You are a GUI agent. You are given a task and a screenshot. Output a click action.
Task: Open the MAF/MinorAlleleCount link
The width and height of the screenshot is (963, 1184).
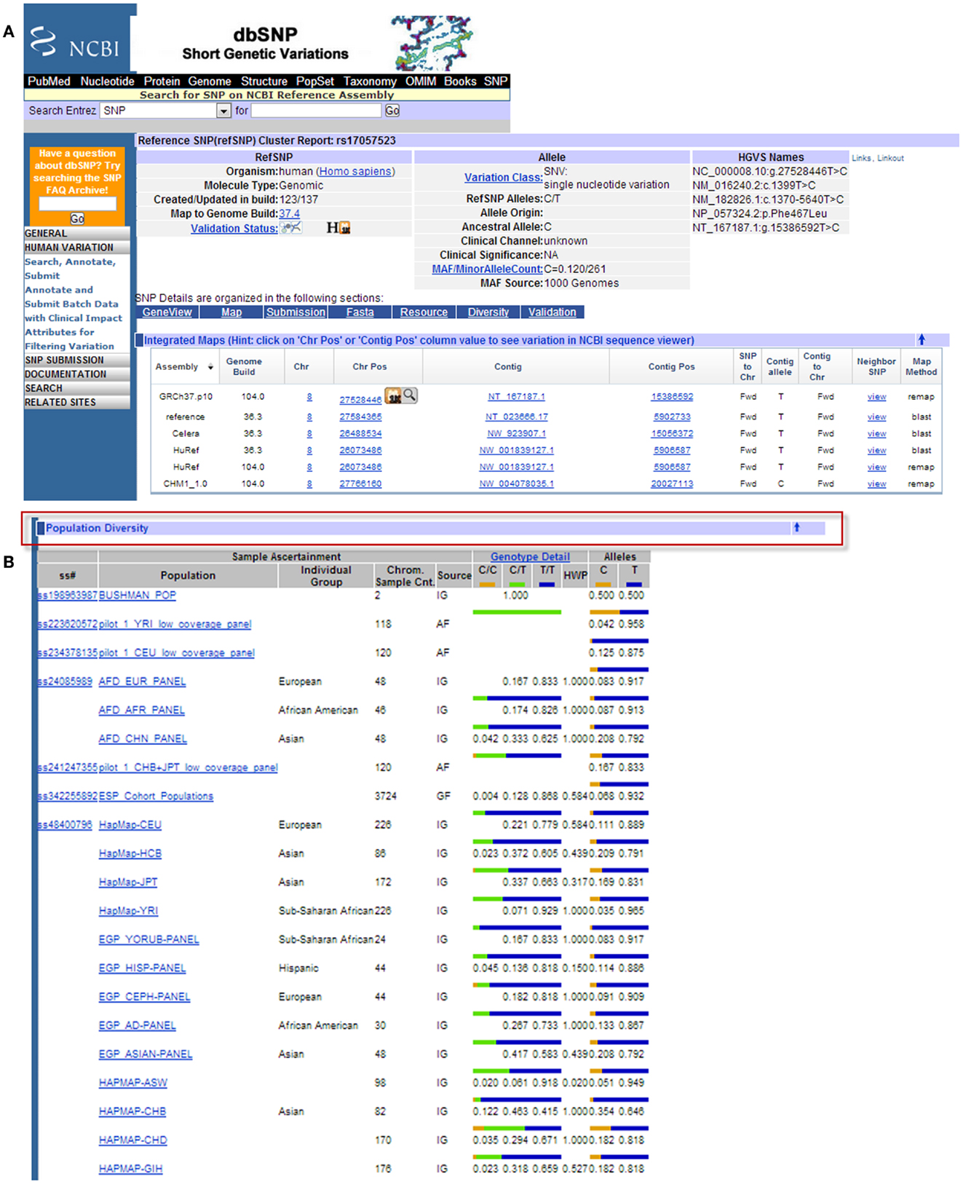pos(487,269)
